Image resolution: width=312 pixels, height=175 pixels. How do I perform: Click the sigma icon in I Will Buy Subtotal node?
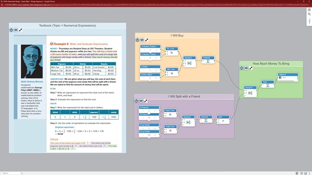click(208, 61)
